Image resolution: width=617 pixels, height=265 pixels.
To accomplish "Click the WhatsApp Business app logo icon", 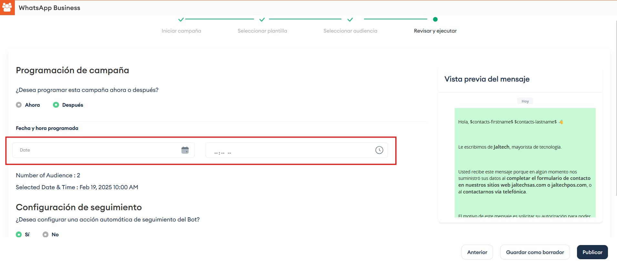I will (7, 7).
